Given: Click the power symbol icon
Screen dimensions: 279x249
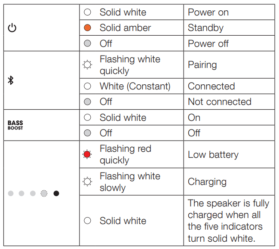Looking at the screenshot, I should [12, 28].
